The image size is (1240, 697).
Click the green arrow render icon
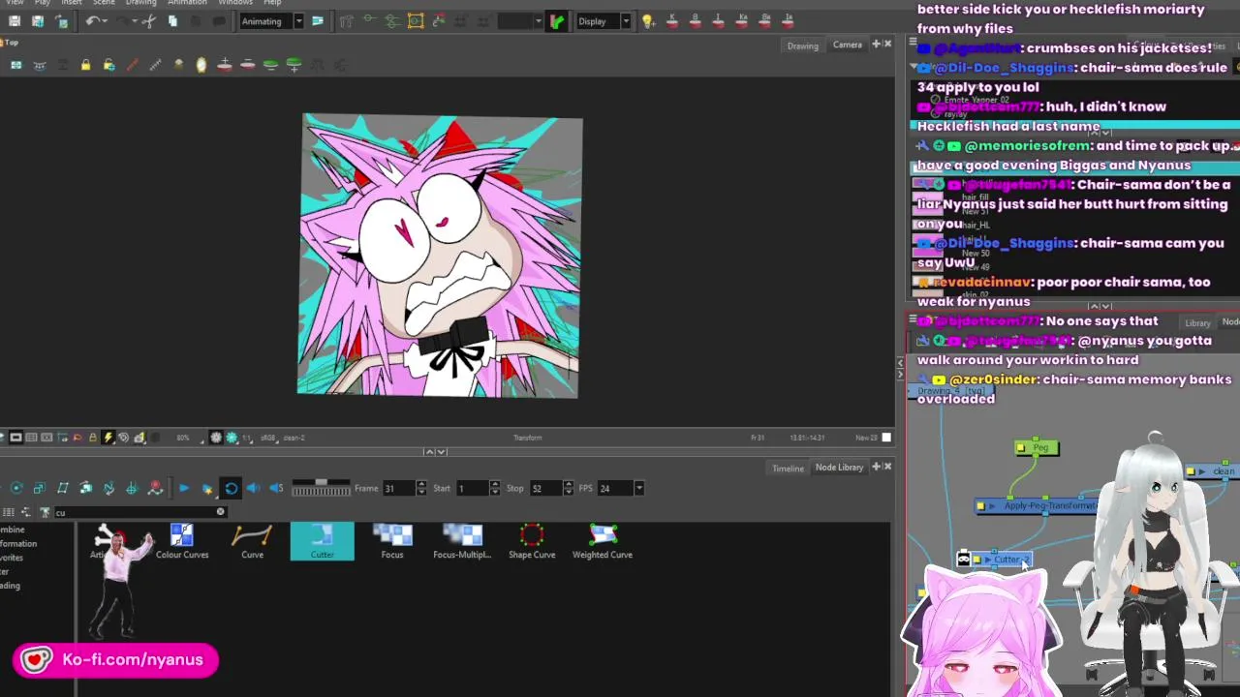tap(557, 21)
